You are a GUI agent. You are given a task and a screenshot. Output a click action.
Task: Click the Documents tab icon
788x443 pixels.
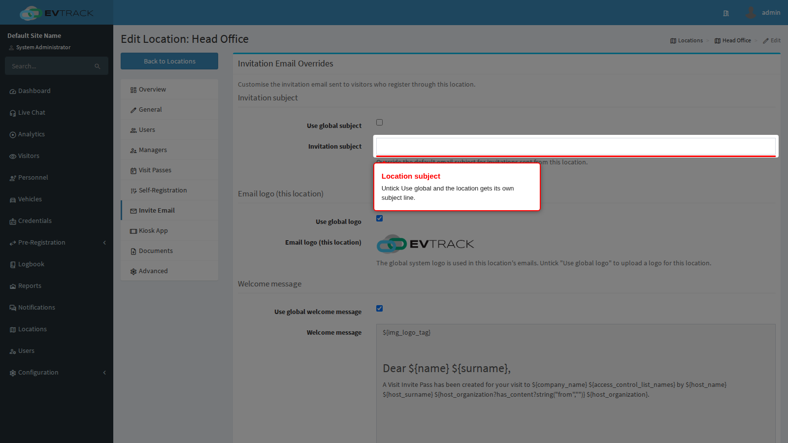[133, 252]
